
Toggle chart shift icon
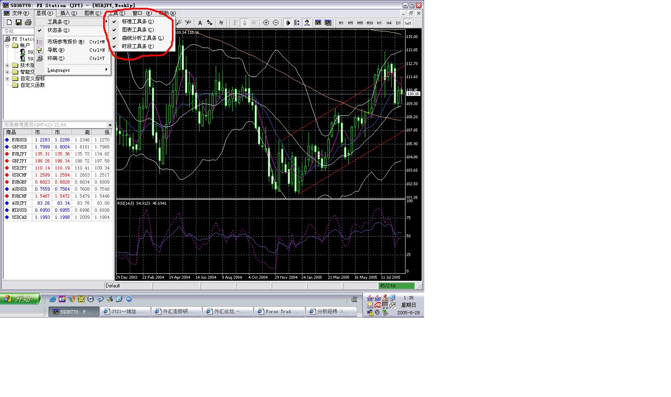(297, 23)
